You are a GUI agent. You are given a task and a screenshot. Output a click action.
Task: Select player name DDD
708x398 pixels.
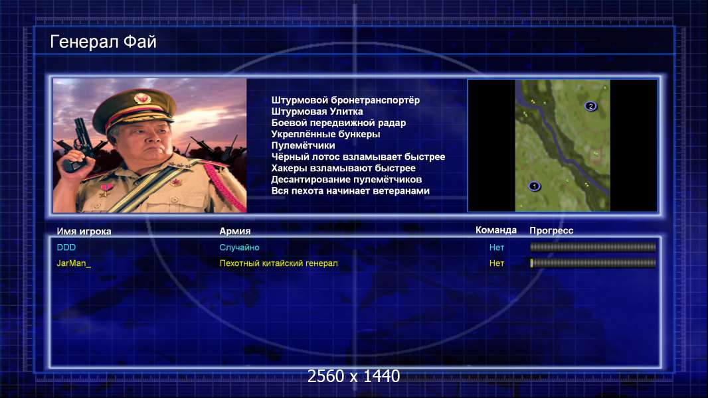66,247
